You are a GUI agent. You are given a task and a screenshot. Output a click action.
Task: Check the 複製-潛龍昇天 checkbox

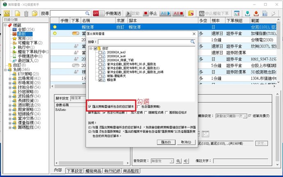pyautogui.click(x=100, y=76)
